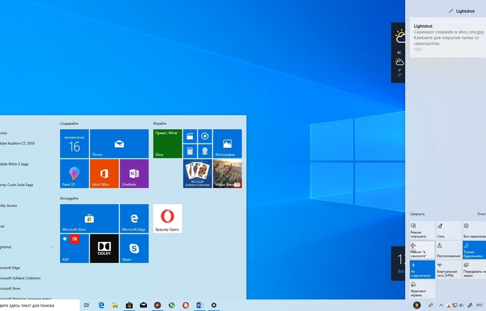Screen dimensions: 486x311
Task: Toggle Только будильники focus assist tile
Action: tap(475, 250)
